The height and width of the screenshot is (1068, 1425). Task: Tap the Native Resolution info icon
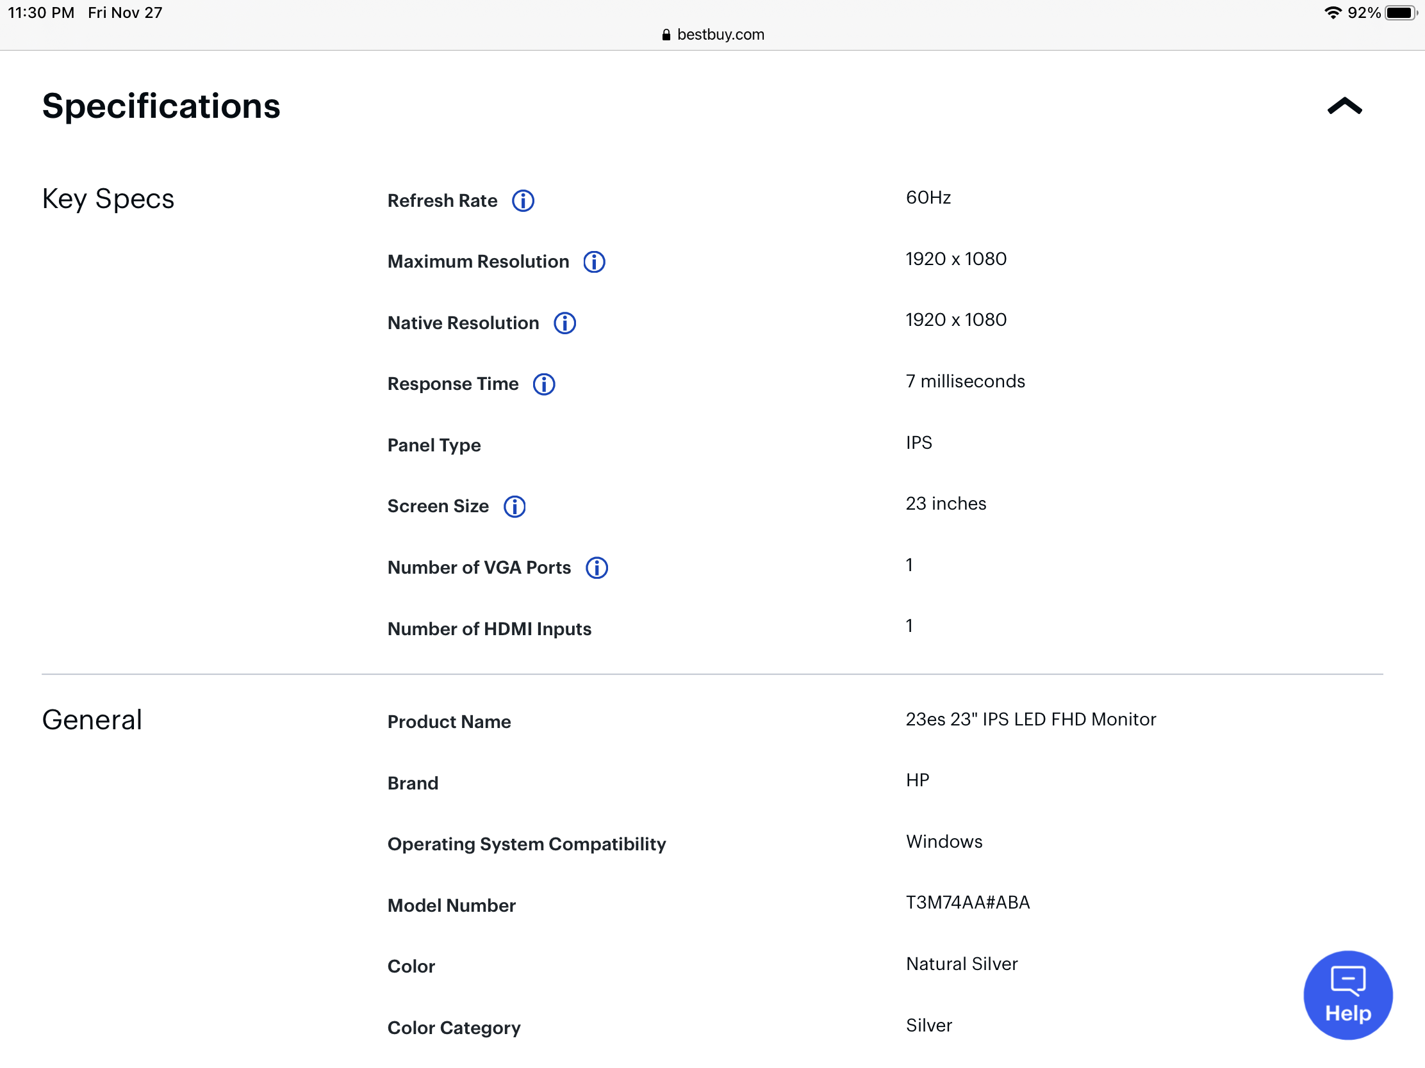[x=564, y=323]
